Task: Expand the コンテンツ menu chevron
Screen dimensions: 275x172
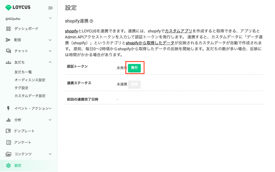Action: pos(50,154)
